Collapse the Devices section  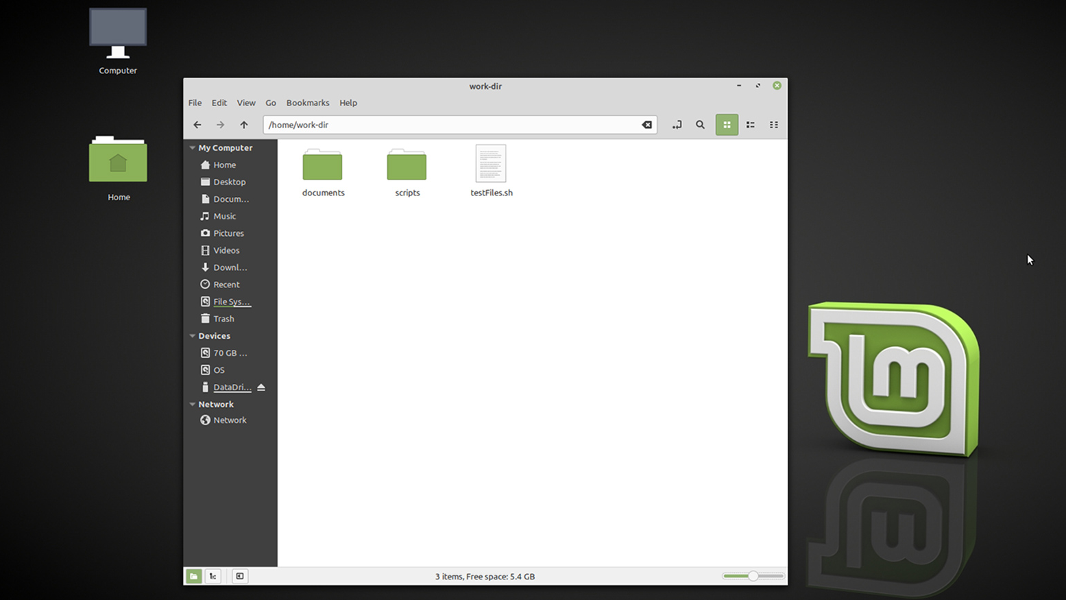[193, 336]
